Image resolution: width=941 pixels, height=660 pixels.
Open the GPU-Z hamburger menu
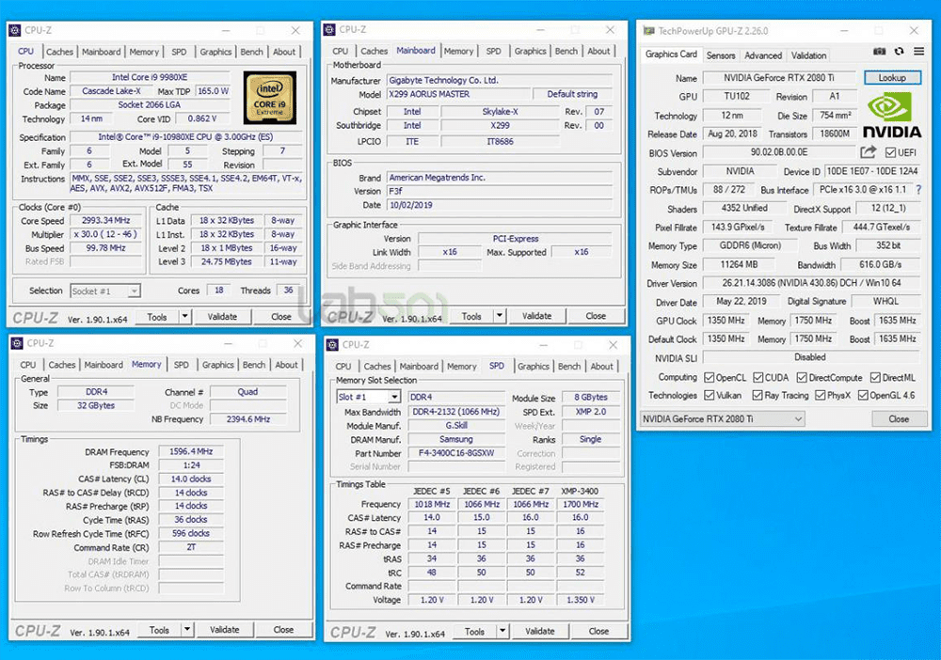coord(918,52)
